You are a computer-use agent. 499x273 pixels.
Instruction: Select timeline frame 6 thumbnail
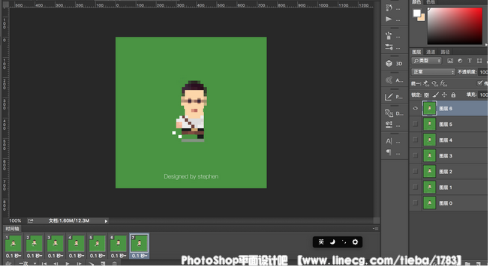click(x=119, y=244)
